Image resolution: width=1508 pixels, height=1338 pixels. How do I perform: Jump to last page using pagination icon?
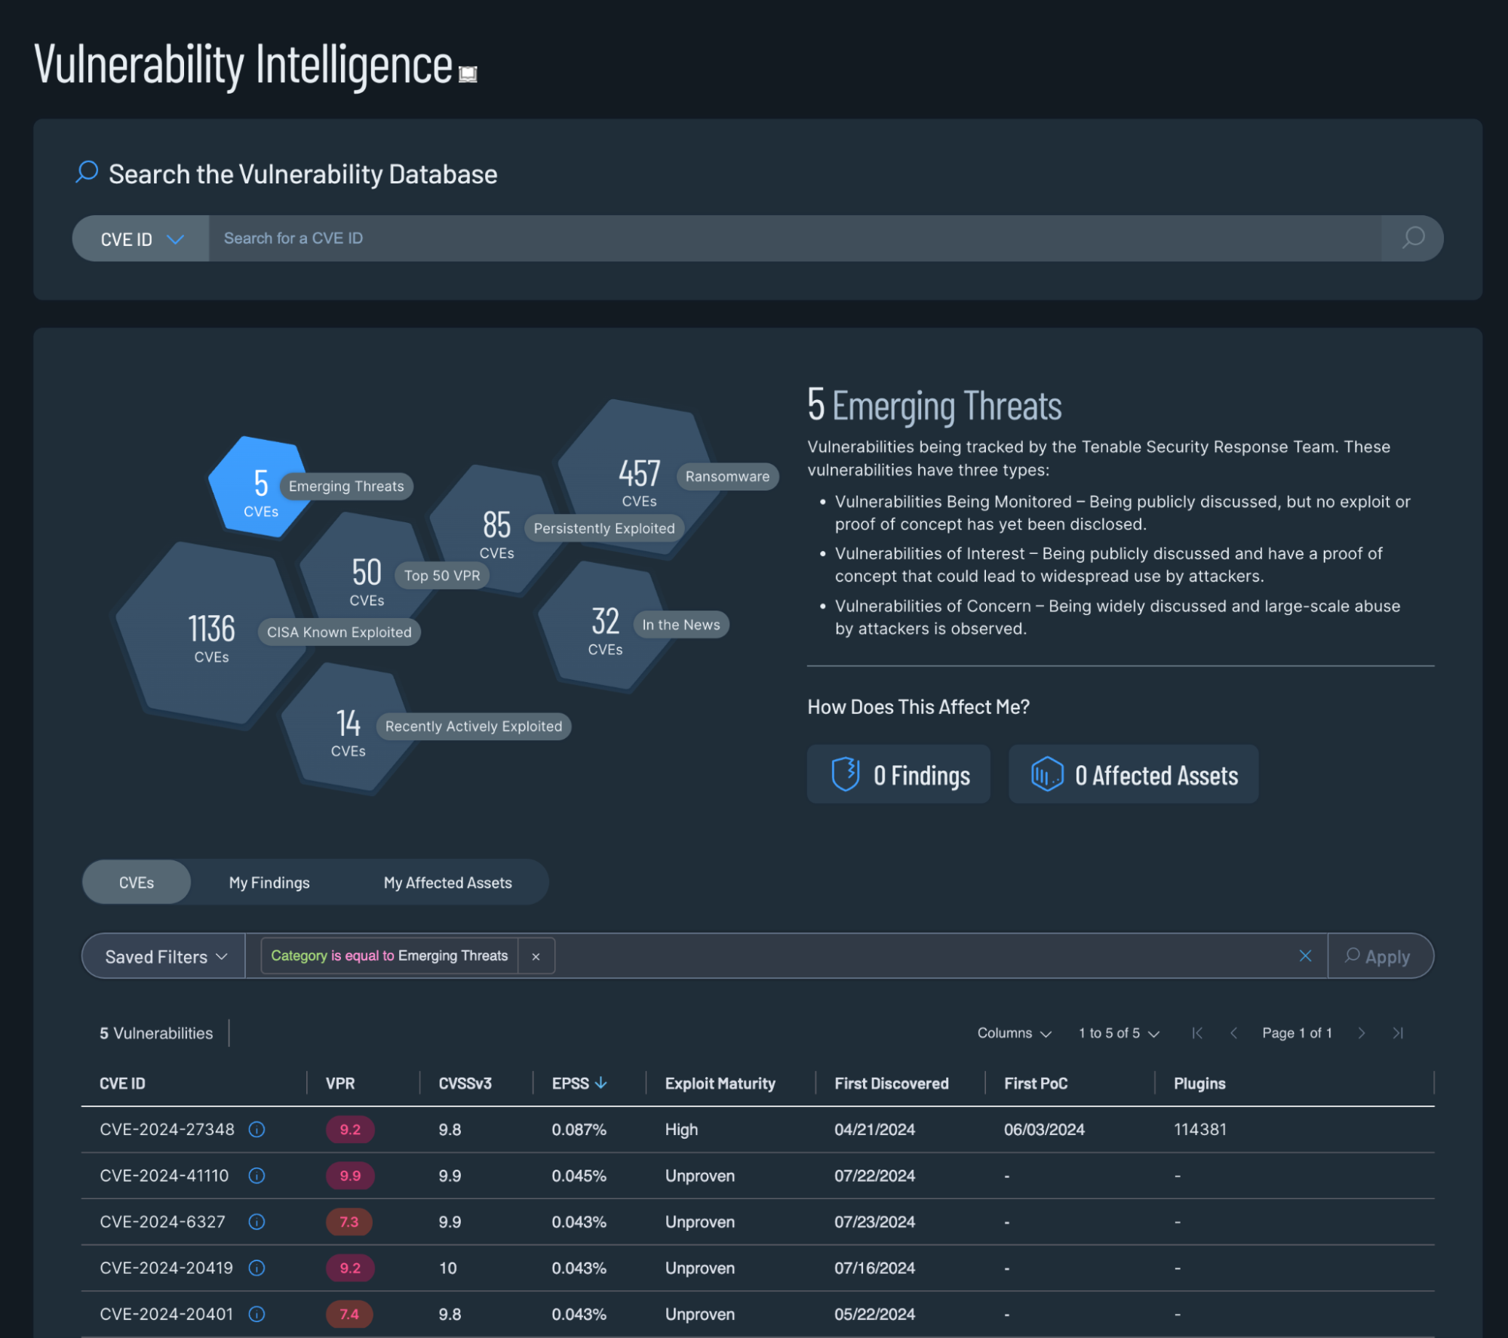(1399, 1033)
